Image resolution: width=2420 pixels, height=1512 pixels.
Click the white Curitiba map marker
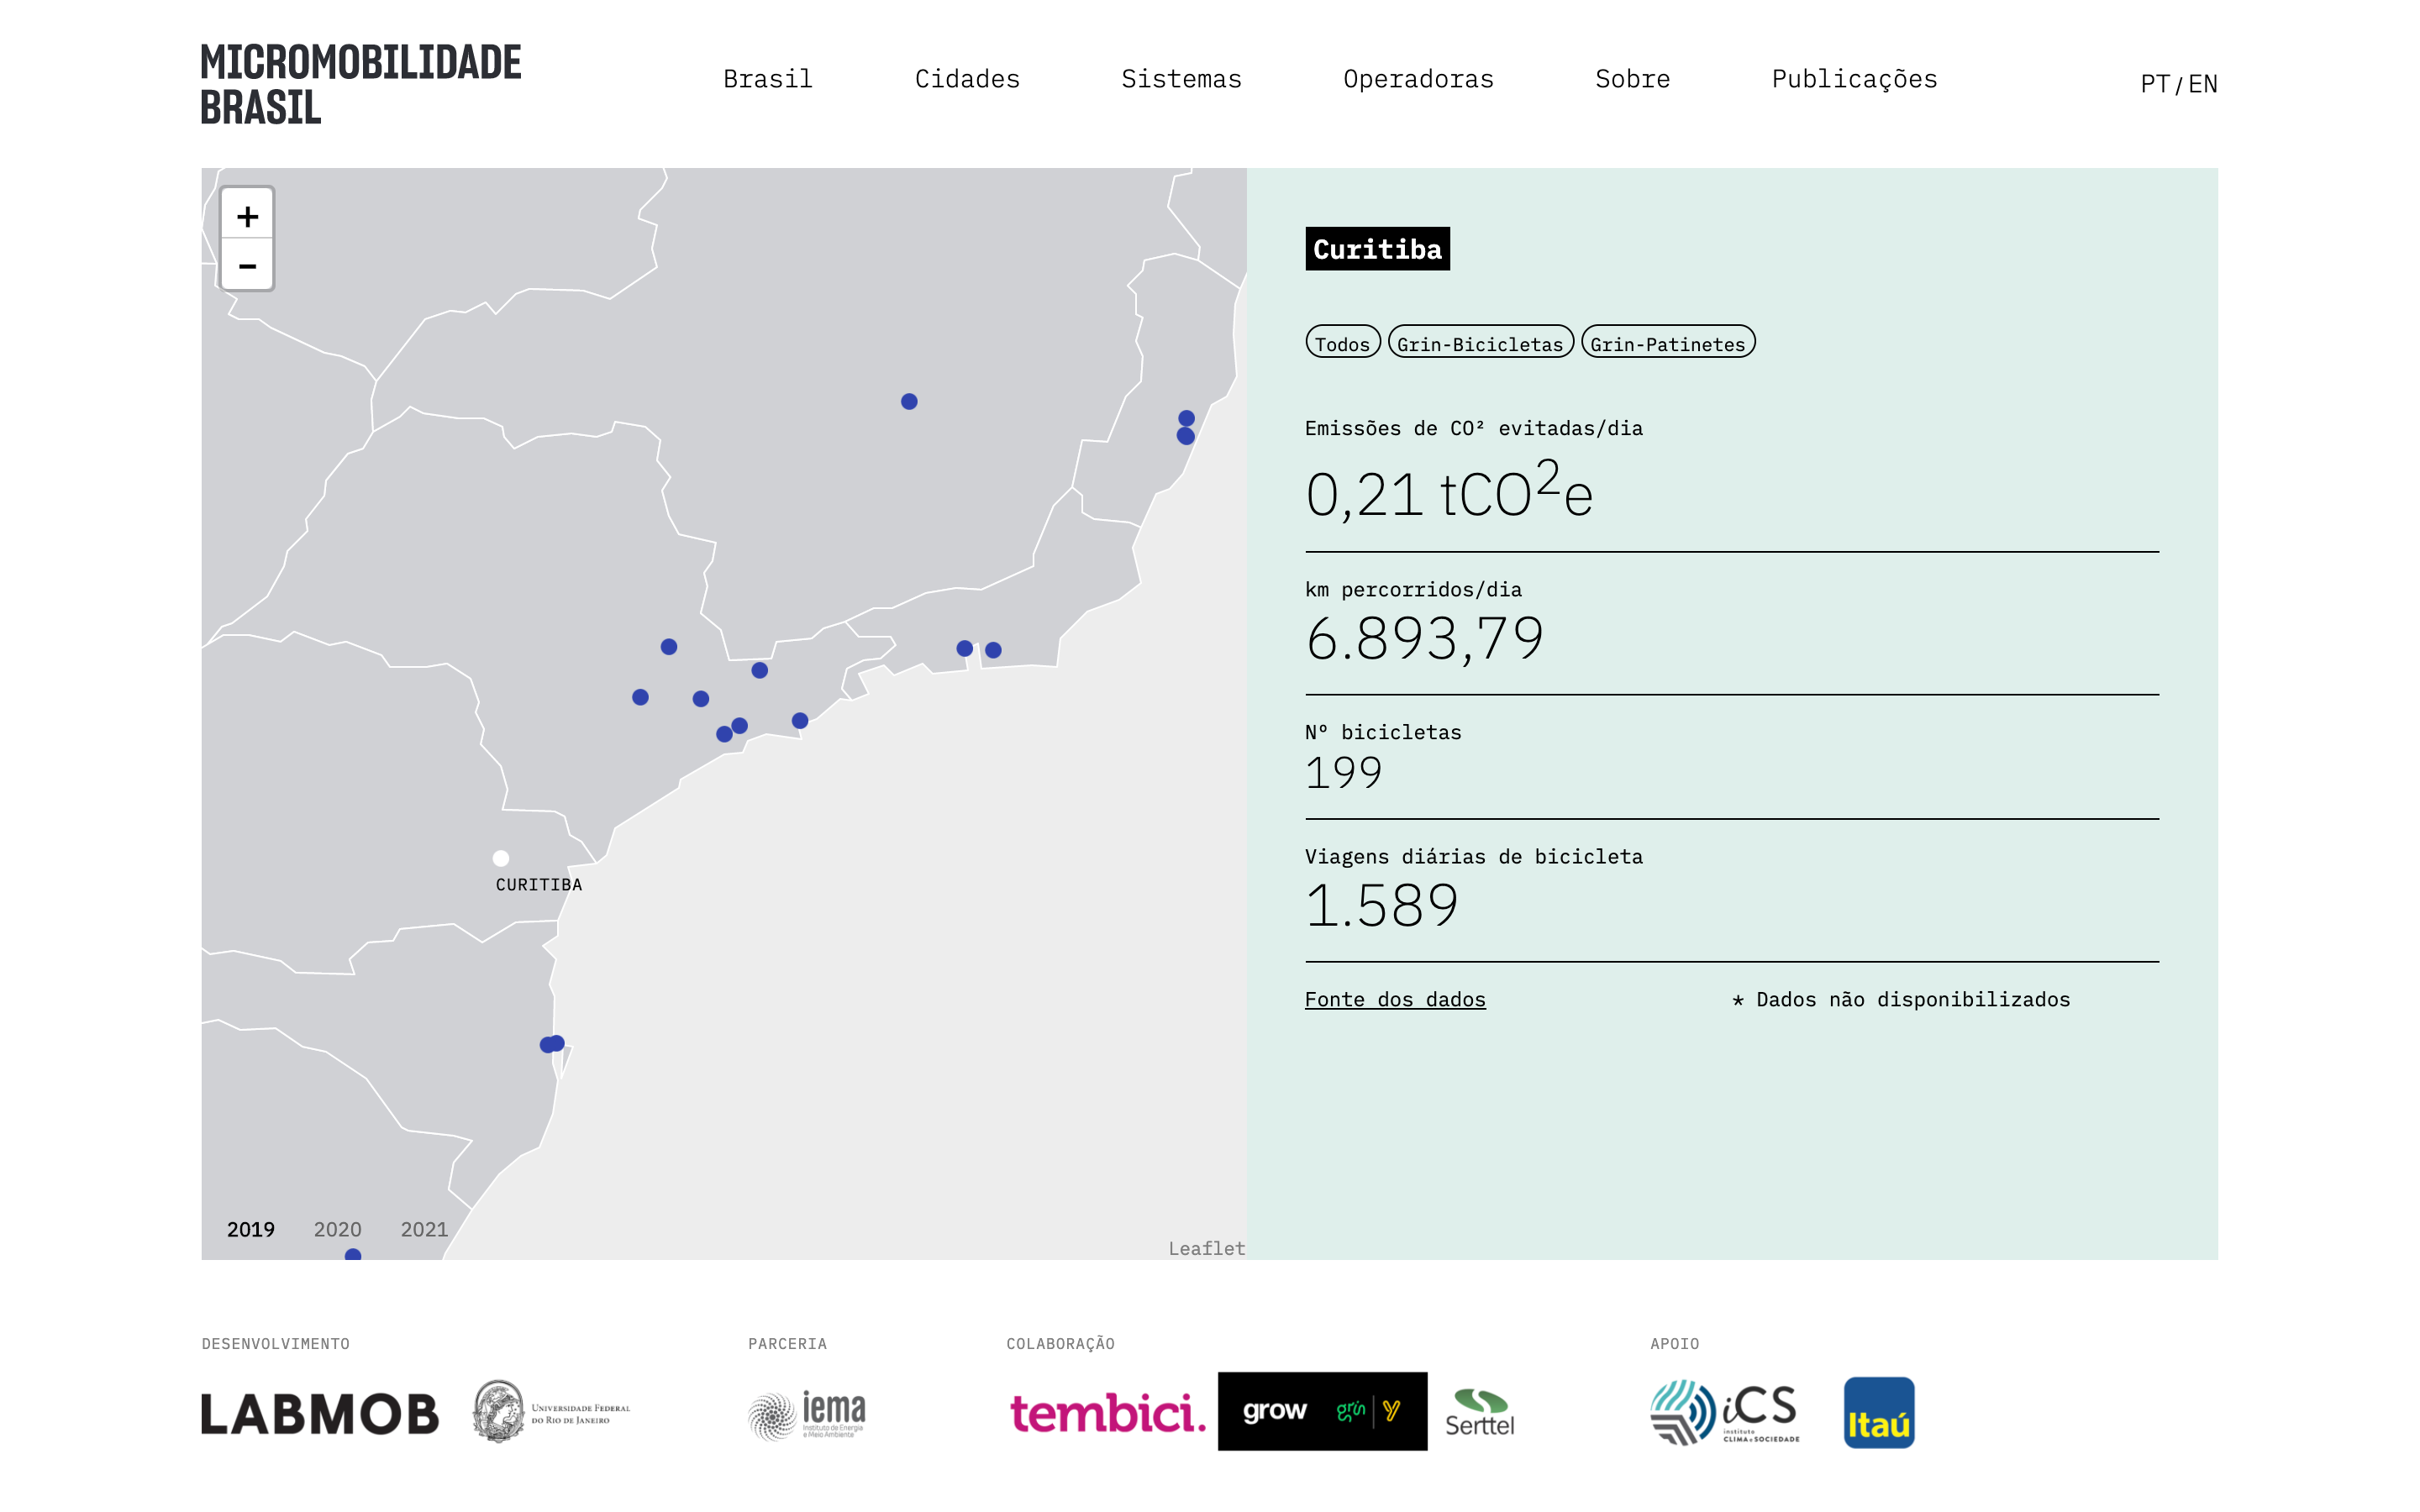501,858
